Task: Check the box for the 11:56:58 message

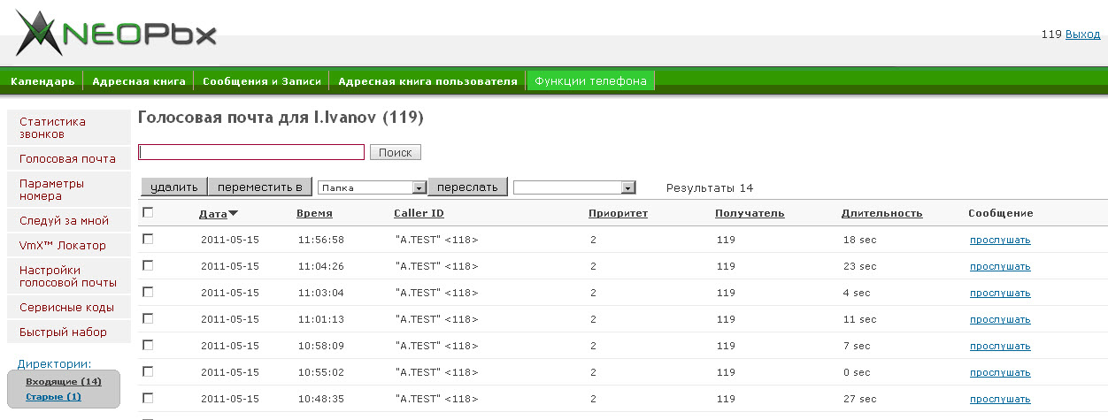Action: click(148, 239)
